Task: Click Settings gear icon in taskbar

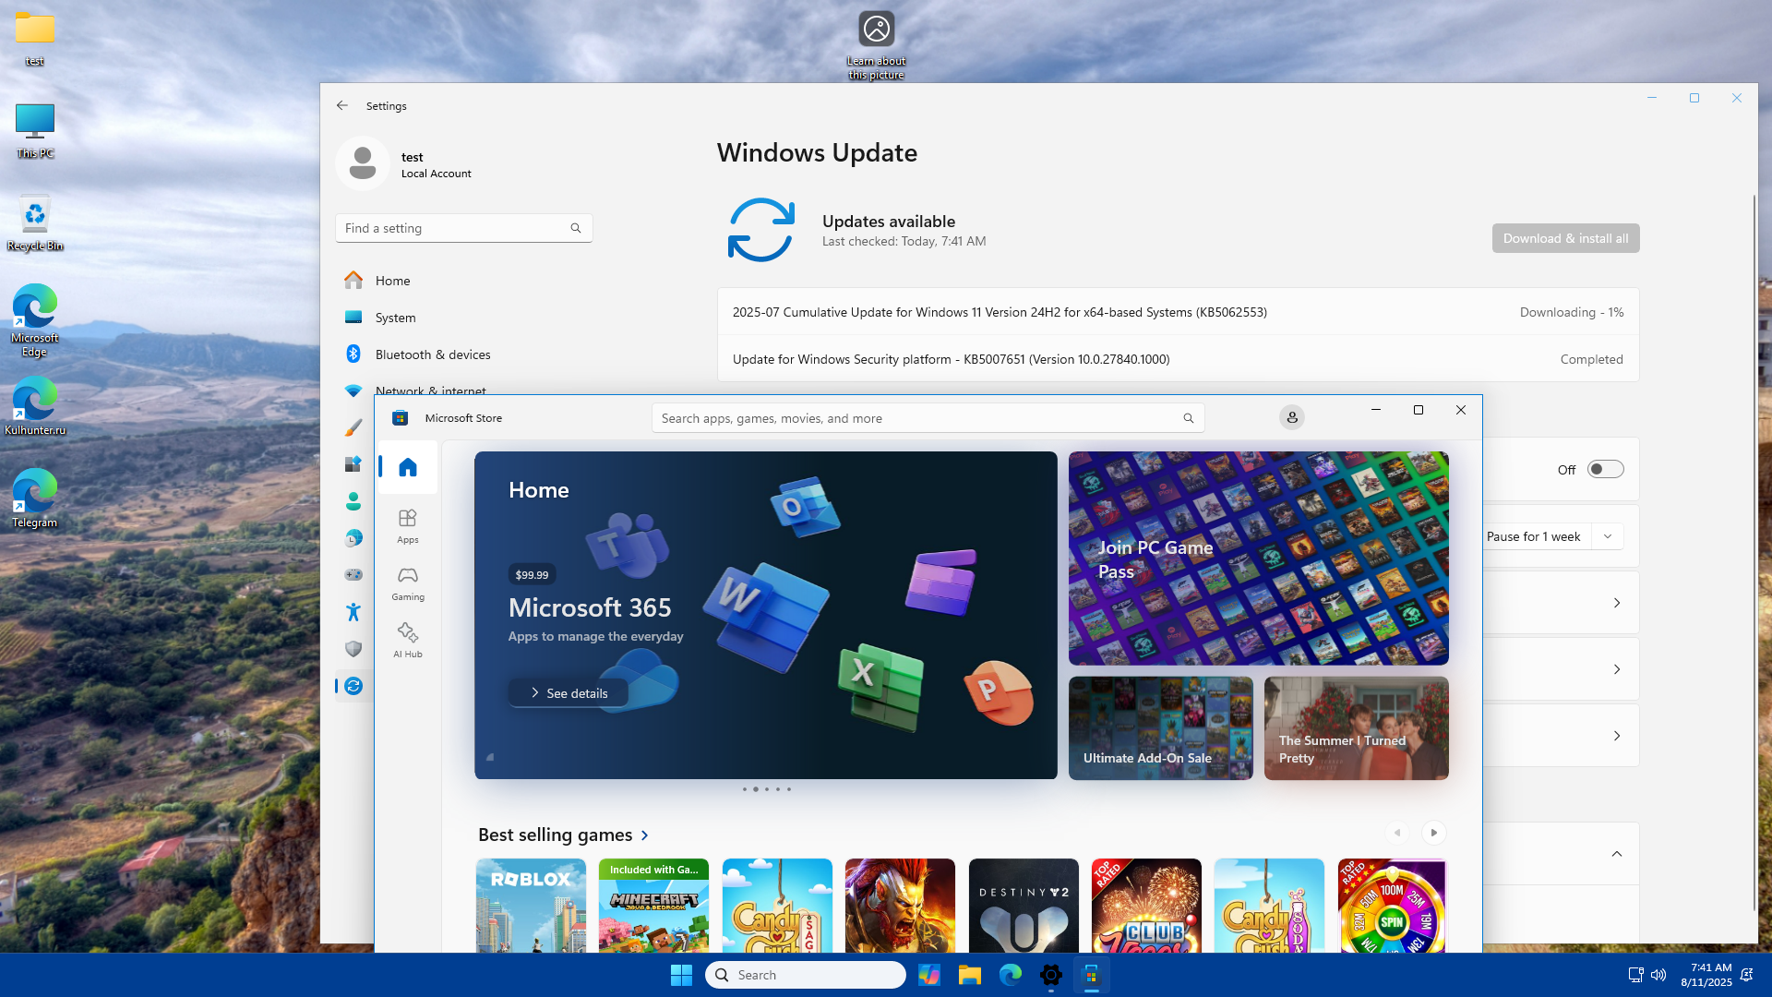Action: click(x=1051, y=975)
